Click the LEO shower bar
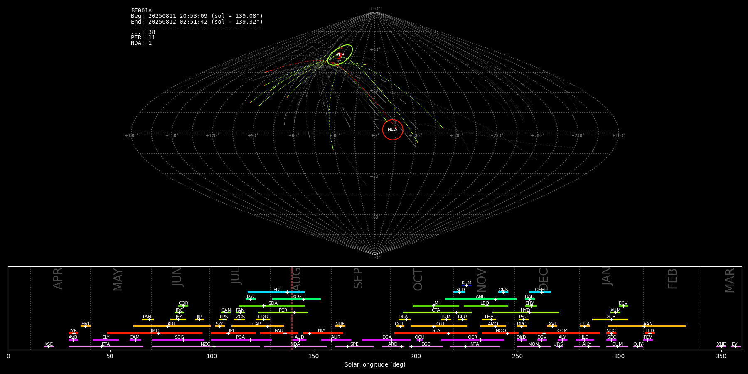The image size is (748, 374). (x=486, y=306)
